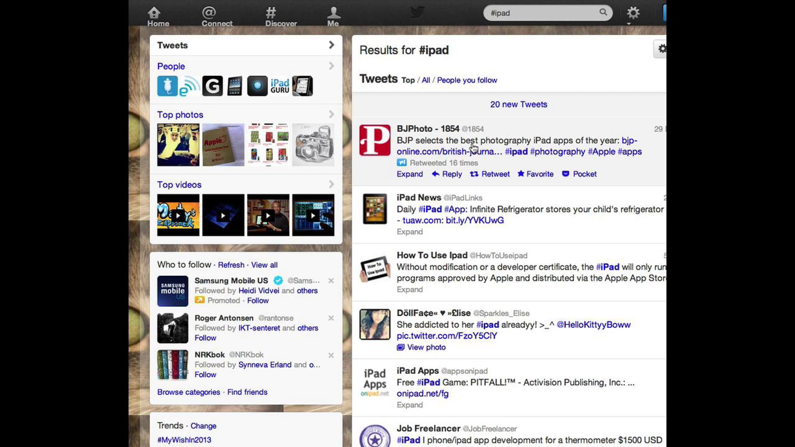Screen dimensions: 795x447
Task: Switch to People you follow filter
Action: point(467,80)
